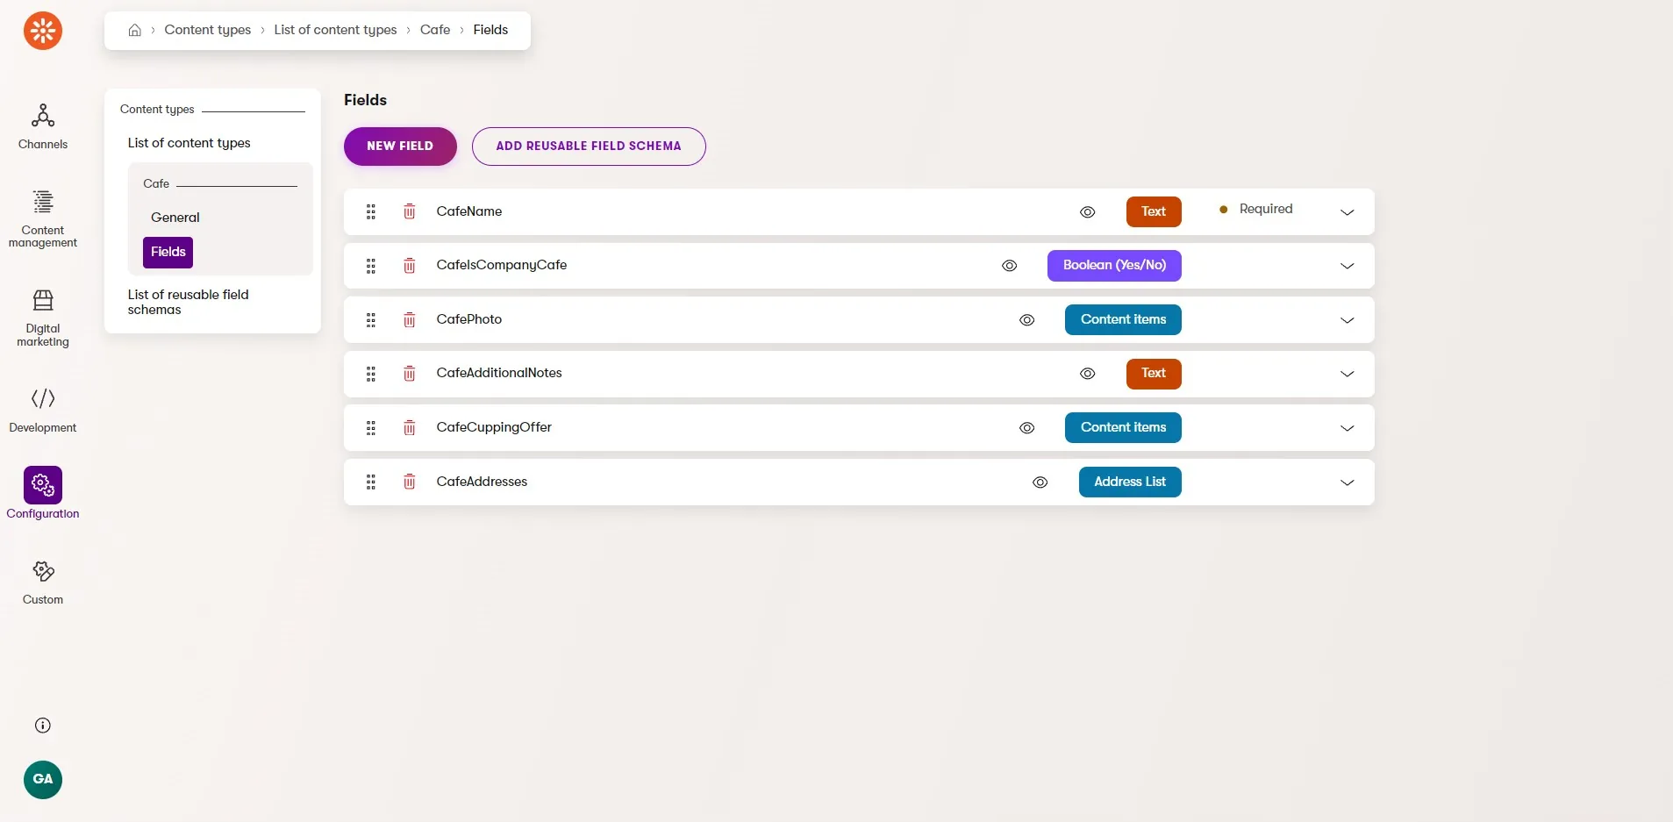Grab the CafeAddresses row drag handle

click(371, 482)
